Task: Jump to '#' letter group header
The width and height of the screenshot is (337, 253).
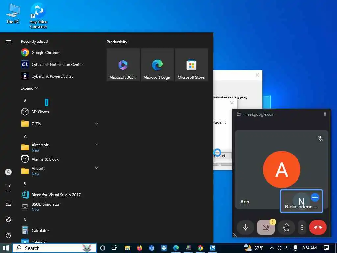Action: (25, 100)
